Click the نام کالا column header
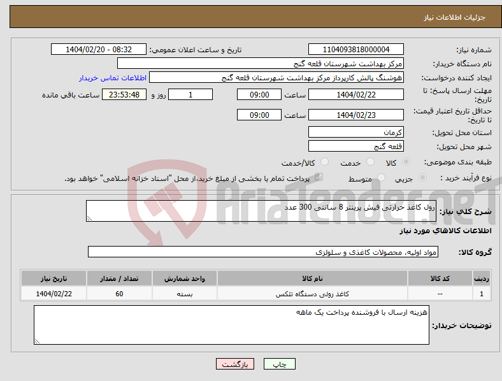Viewport: 502px width, 381px height. pyautogui.click(x=312, y=278)
